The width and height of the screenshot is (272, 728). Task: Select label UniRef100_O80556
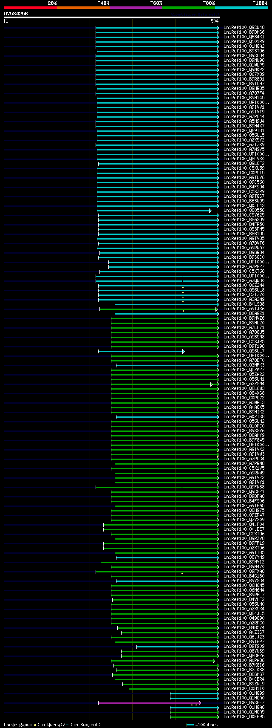(244, 211)
